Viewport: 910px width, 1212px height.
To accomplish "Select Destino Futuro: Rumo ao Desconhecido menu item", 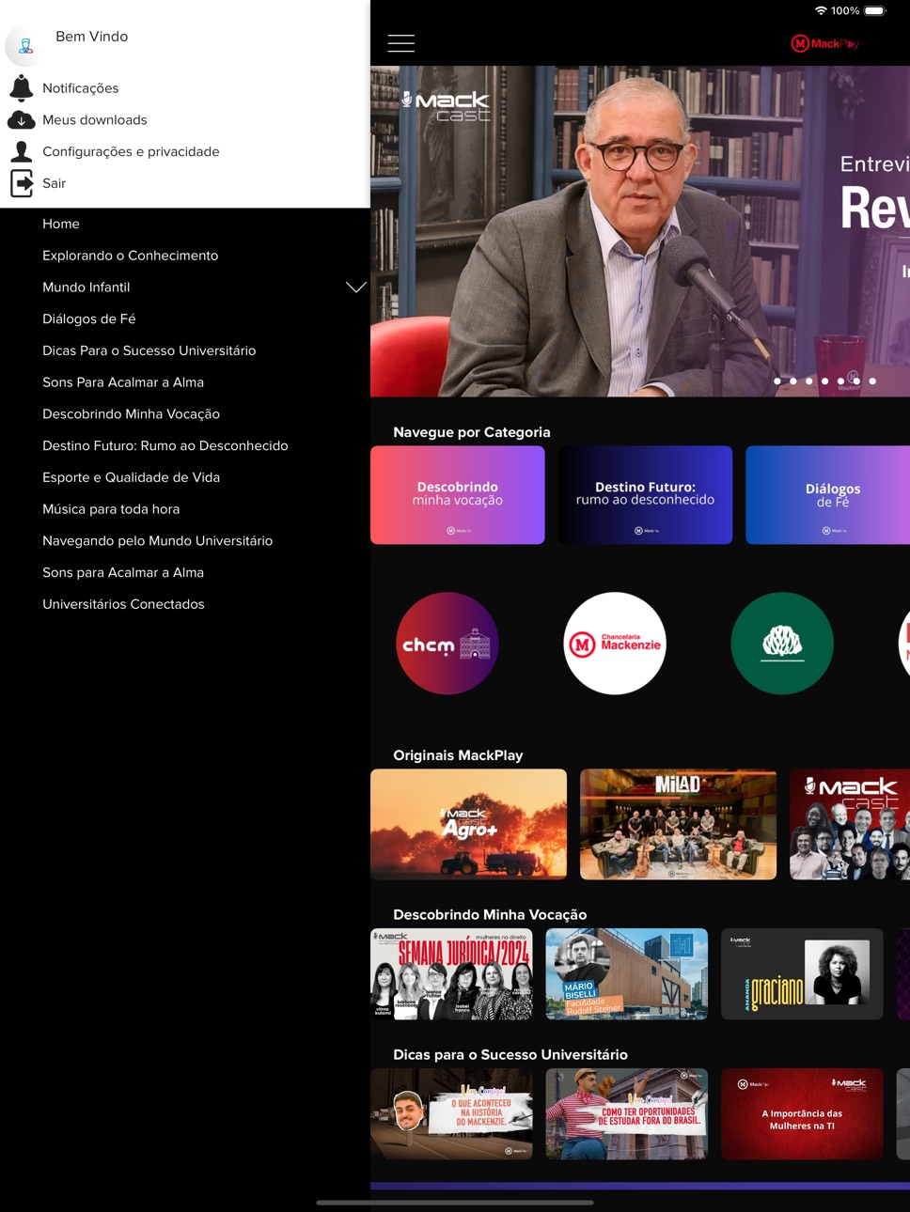I will pyautogui.click(x=165, y=445).
